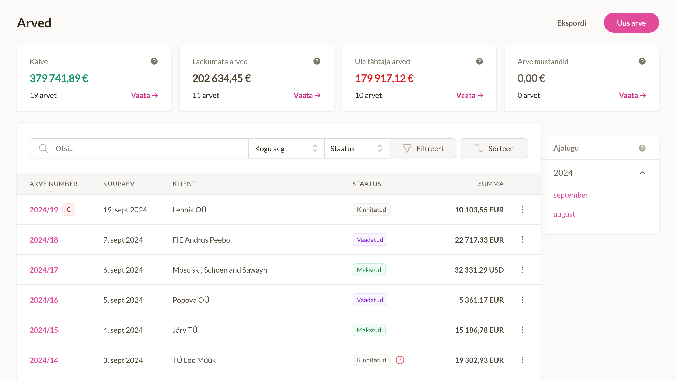Viewport: 676px width, 380px height.
Task: Open help icon on Käive card
Action: point(154,61)
